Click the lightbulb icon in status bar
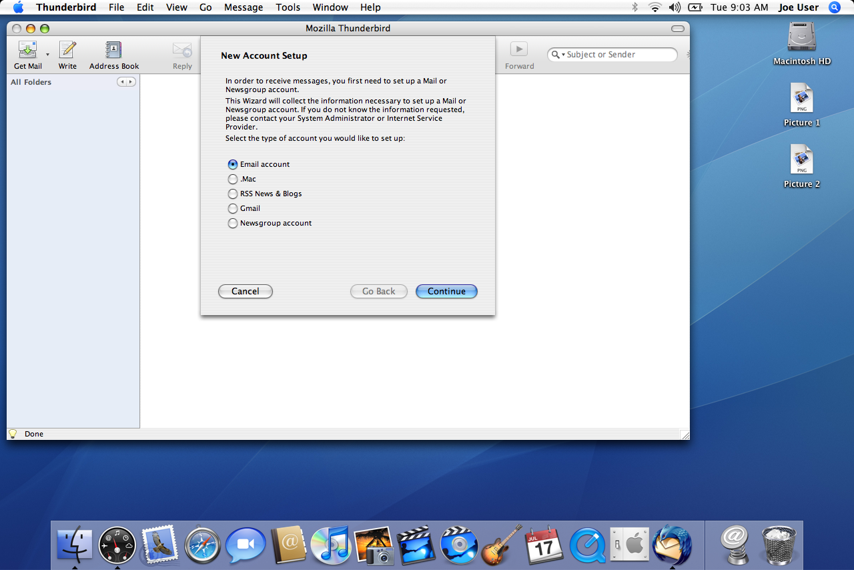The width and height of the screenshot is (854, 570). tap(13, 433)
